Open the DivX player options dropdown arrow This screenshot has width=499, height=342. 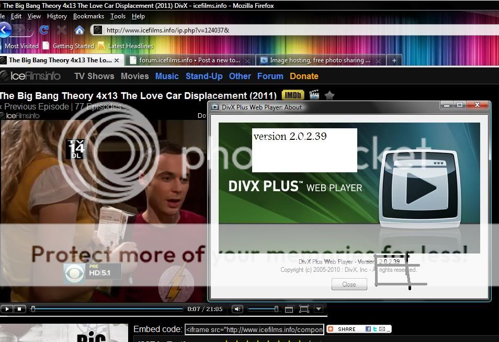(x=319, y=308)
